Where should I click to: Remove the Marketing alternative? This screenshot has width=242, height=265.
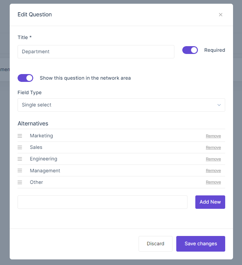pos(213,136)
